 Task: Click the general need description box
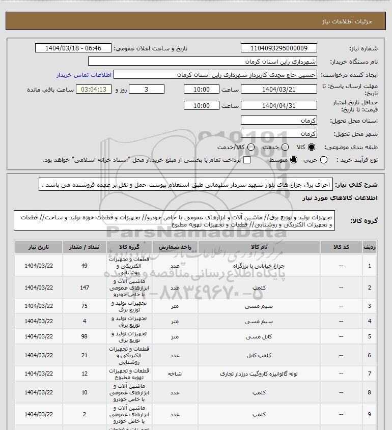click(x=186, y=184)
